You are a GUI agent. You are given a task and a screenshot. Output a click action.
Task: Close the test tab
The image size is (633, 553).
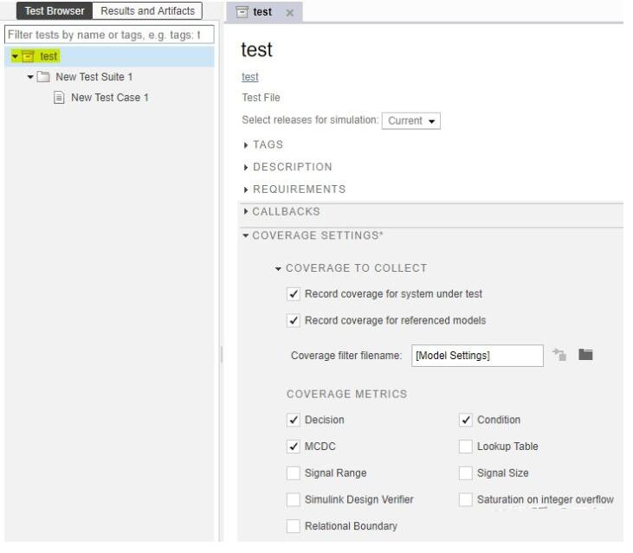290,13
